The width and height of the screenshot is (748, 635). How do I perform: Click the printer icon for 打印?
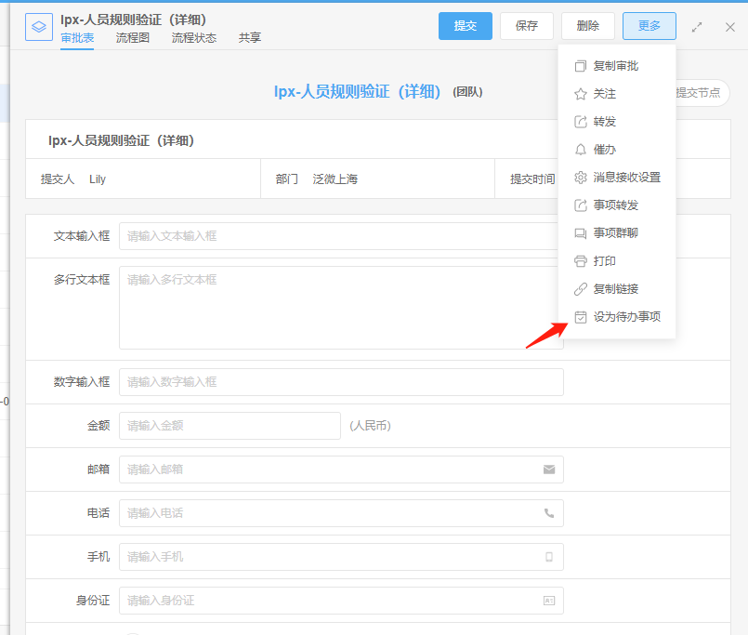click(x=581, y=261)
